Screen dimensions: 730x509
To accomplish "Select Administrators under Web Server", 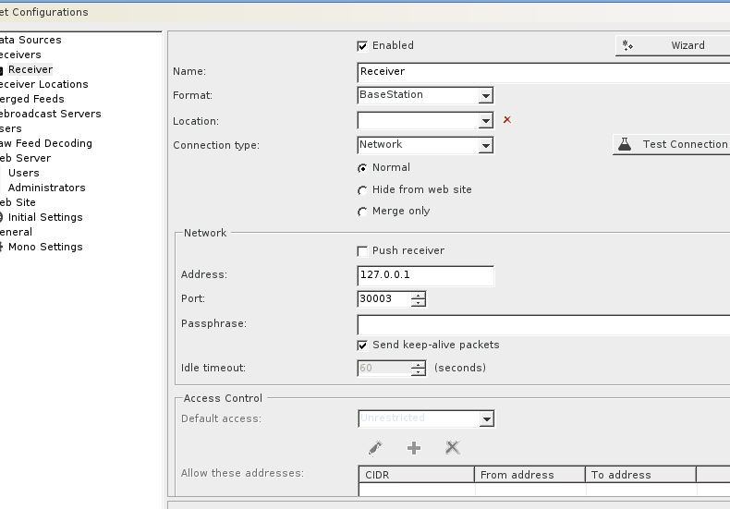I will (x=46, y=188).
